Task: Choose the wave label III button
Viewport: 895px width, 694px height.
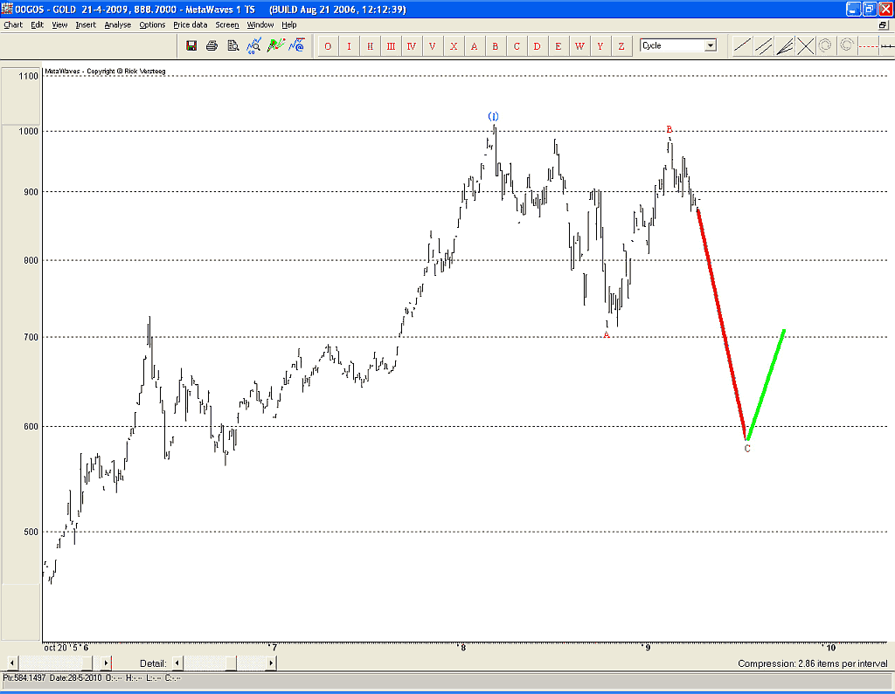Action: [391, 46]
